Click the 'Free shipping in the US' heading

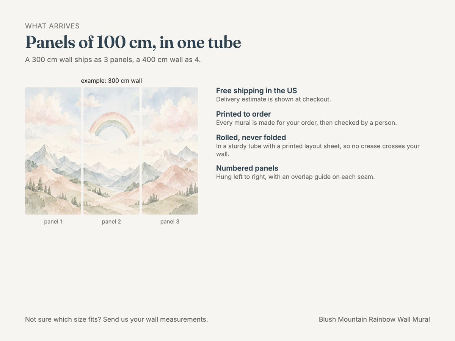click(x=257, y=91)
